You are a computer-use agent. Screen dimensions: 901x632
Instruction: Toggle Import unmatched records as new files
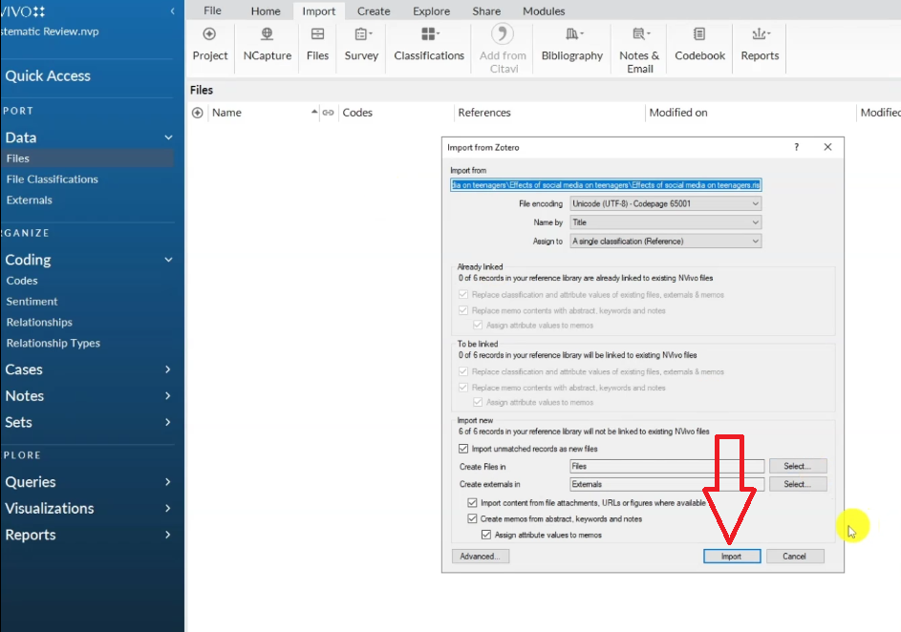(x=463, y=449)
